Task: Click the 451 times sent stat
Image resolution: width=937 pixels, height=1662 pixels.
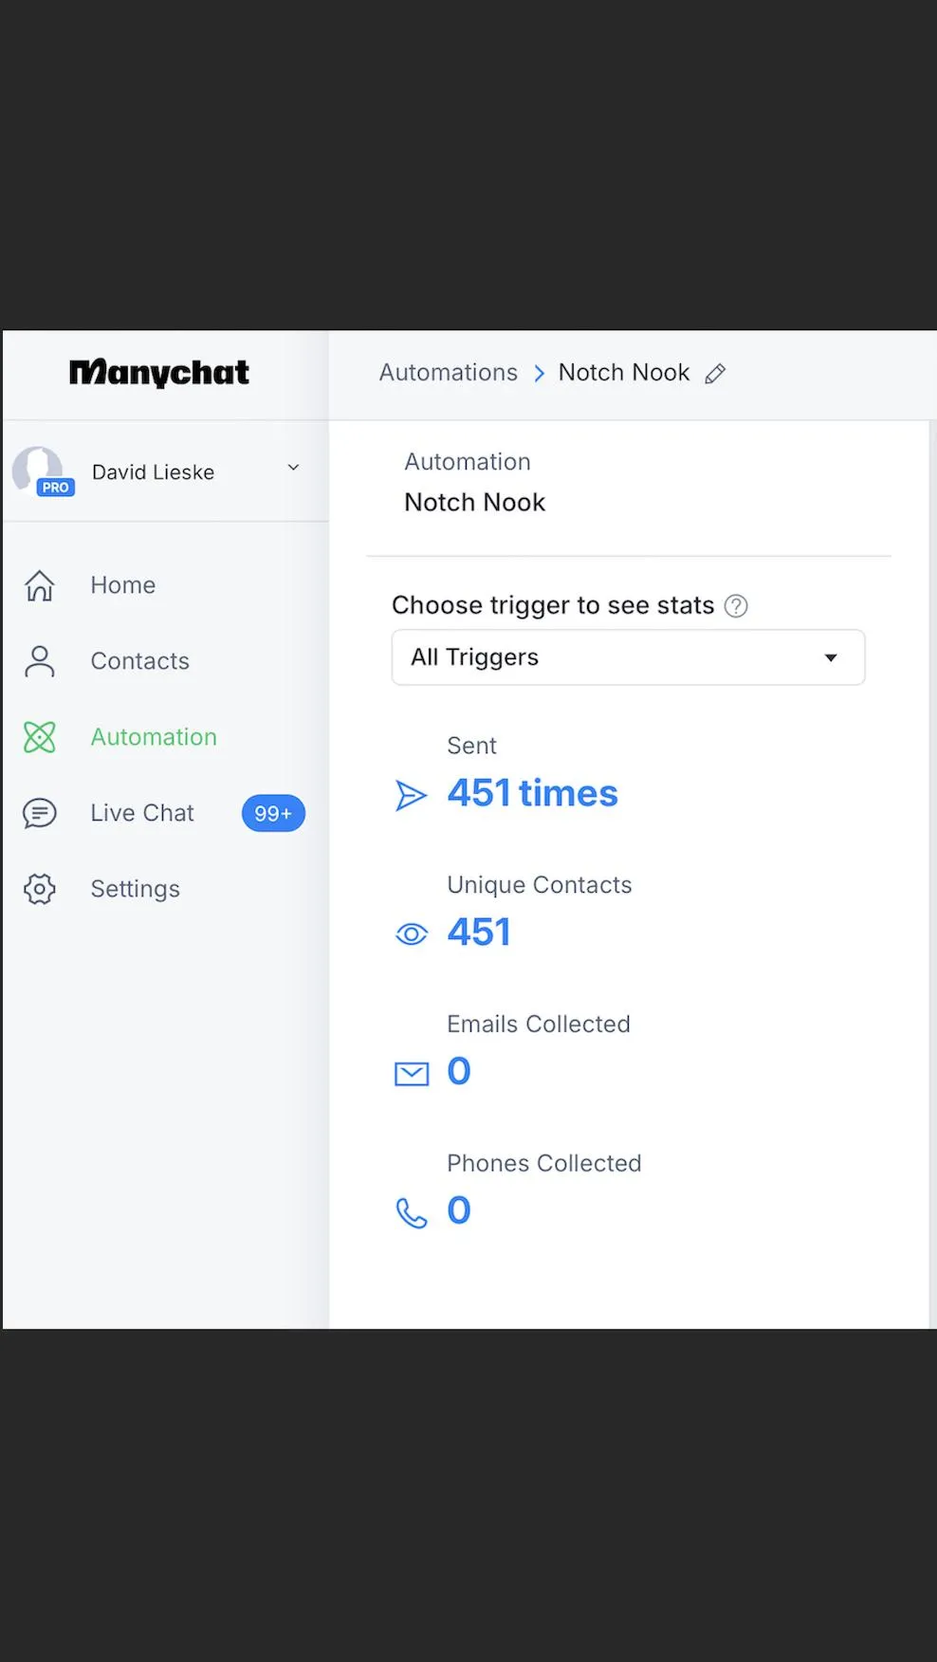Action: coord(532,793)
